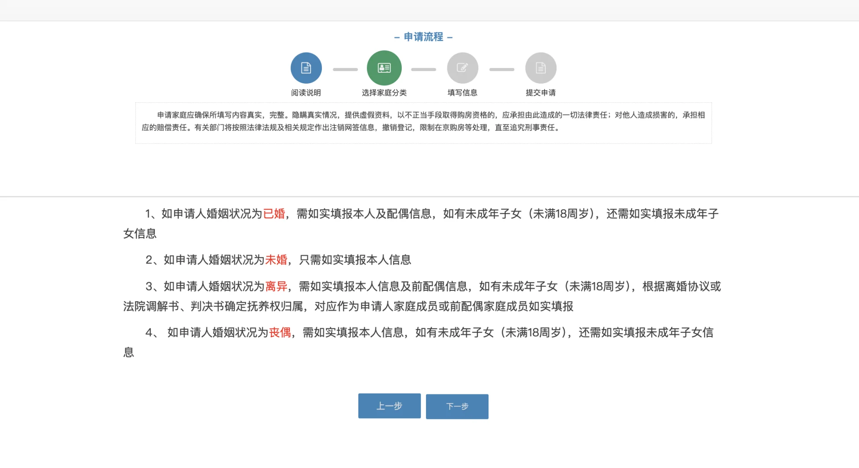Click rule 3 text 法院调解书、判决书确定抚养权归属
This screenshot has height=468, width=859.
(213, 306)
